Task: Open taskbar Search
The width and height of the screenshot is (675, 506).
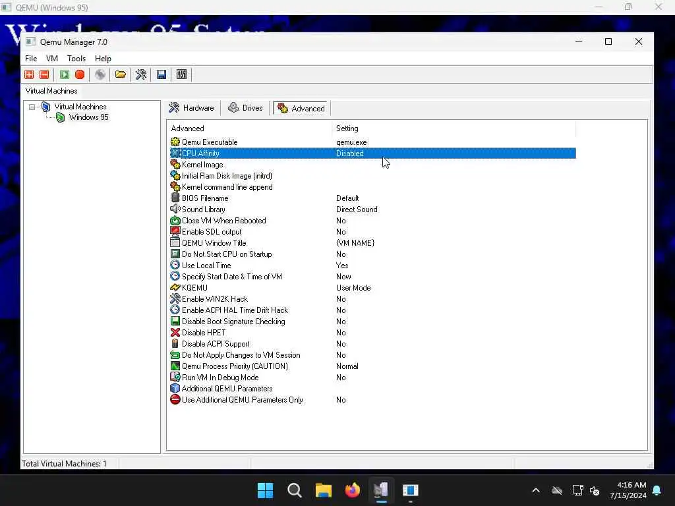Action: click(x=295, y=490)
